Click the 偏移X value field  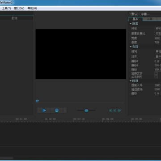tap(157, 61)
